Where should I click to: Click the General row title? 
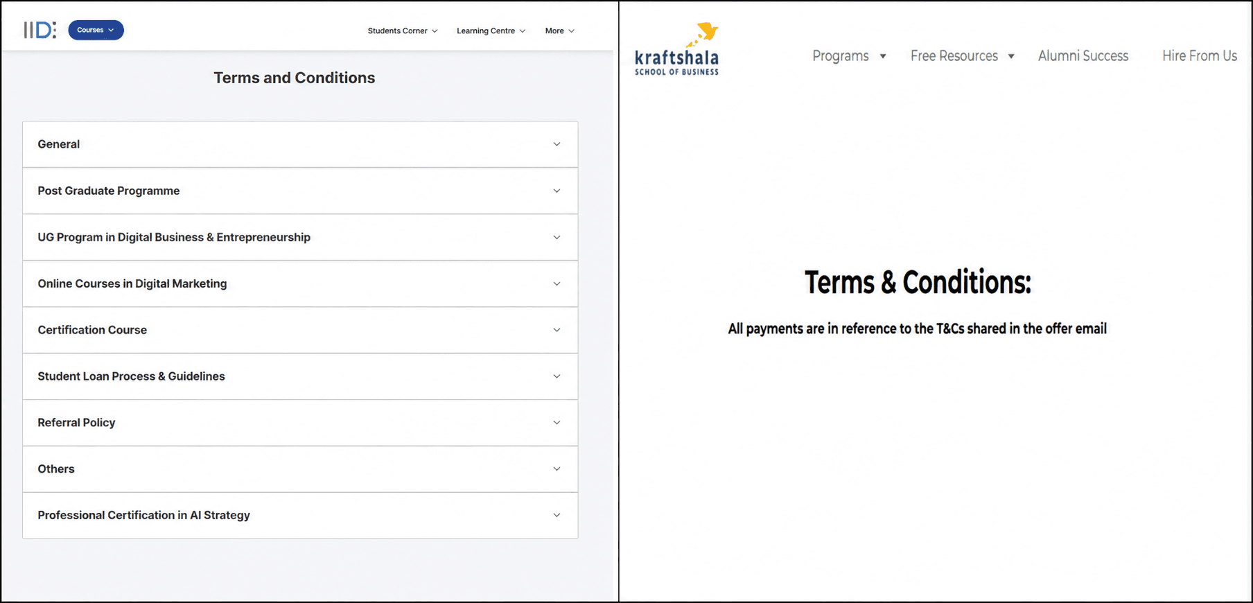coord(59,144)
